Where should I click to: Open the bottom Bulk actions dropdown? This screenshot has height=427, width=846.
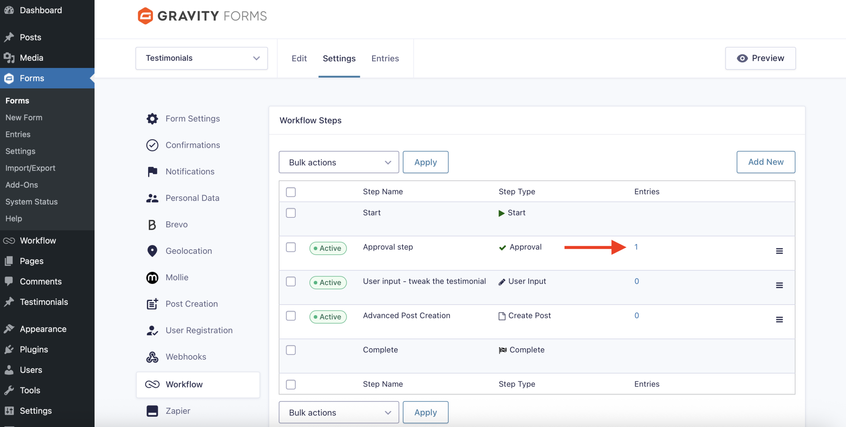[x=338, y=412]
